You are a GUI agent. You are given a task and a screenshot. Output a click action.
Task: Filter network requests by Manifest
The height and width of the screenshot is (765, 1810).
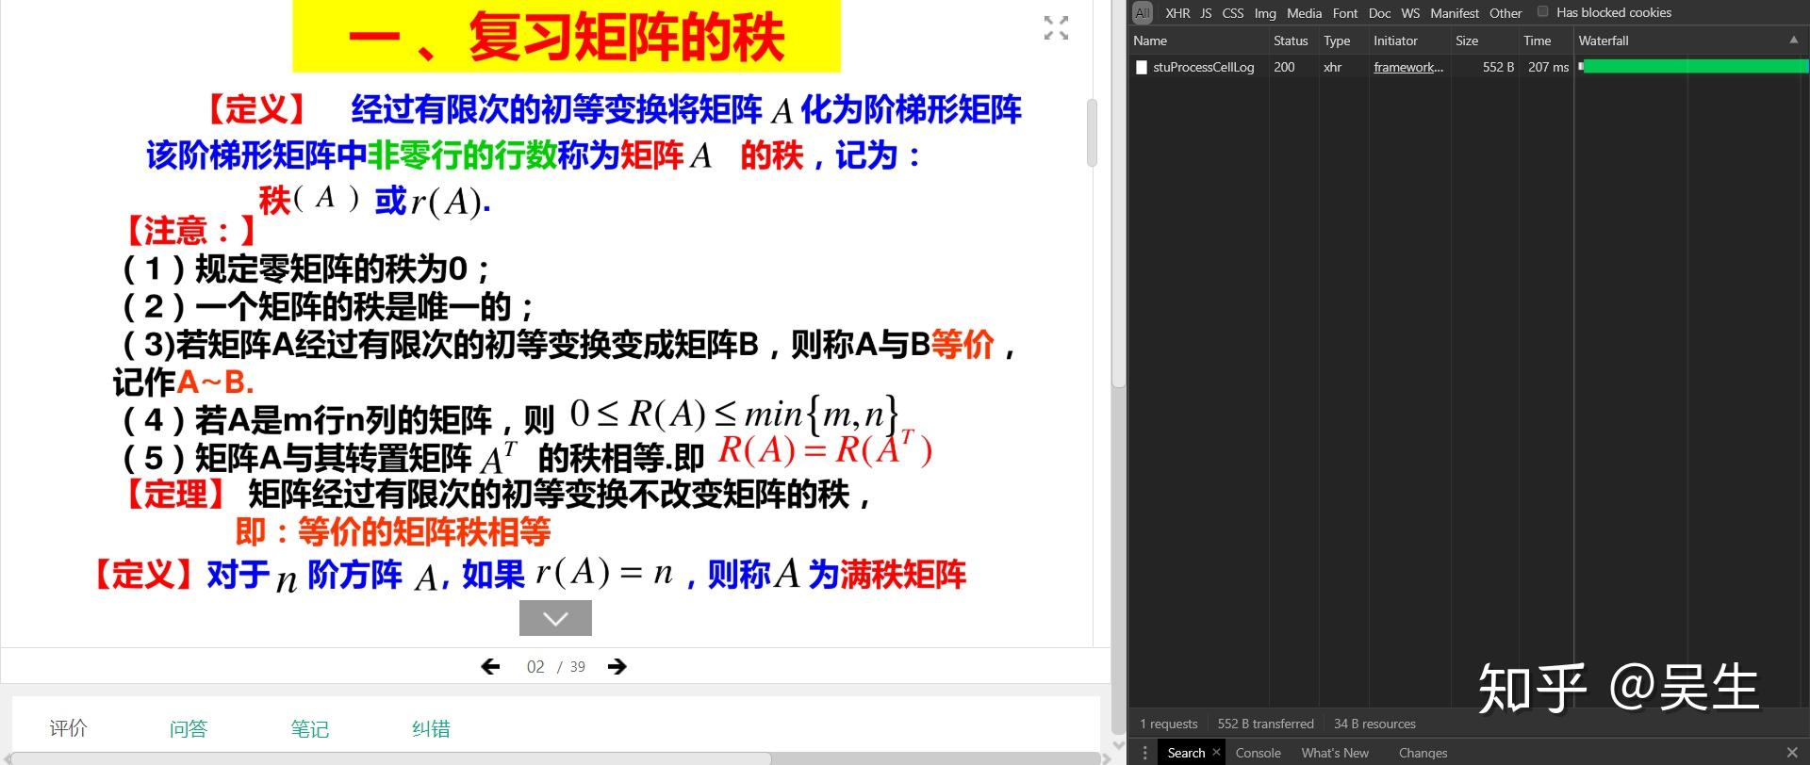coord(1455,13)
